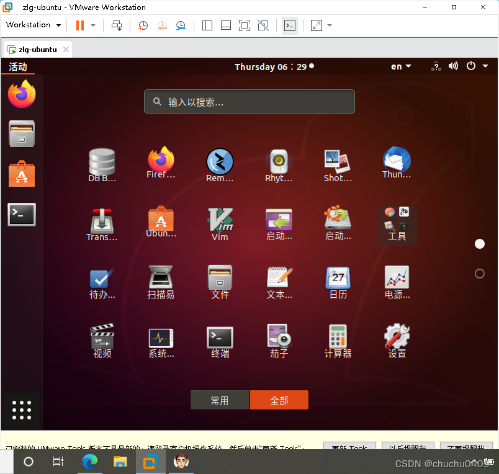This screenshot has height=474, width=499.
Task: Click the power icon in top bar
Action: 471,66
